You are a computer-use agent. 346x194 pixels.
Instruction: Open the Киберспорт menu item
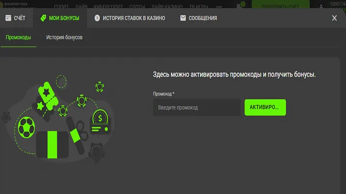[x=108, y=6]
